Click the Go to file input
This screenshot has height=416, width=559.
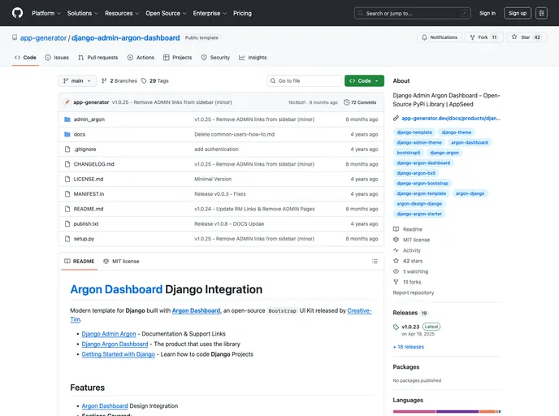click(304, 81)
